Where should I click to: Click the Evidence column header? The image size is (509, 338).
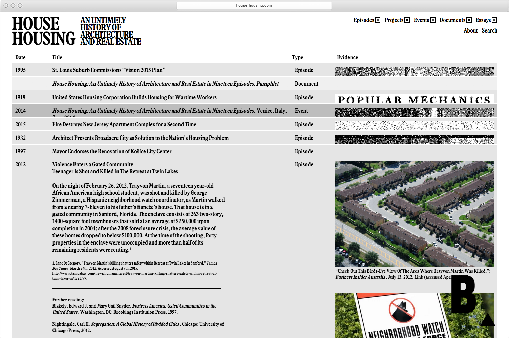pyautogui.click(x=347, y=57)
